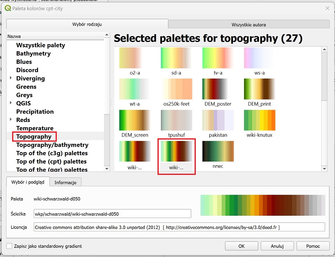This screenshot has width=335, height=257.
Task: Select the Precipitation category
Action: [x=35, y=112]
